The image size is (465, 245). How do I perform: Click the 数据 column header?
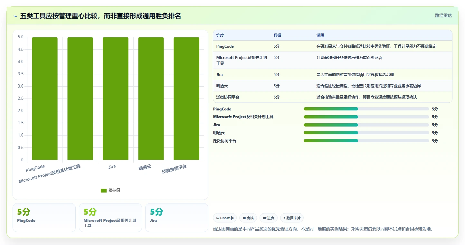278,35
